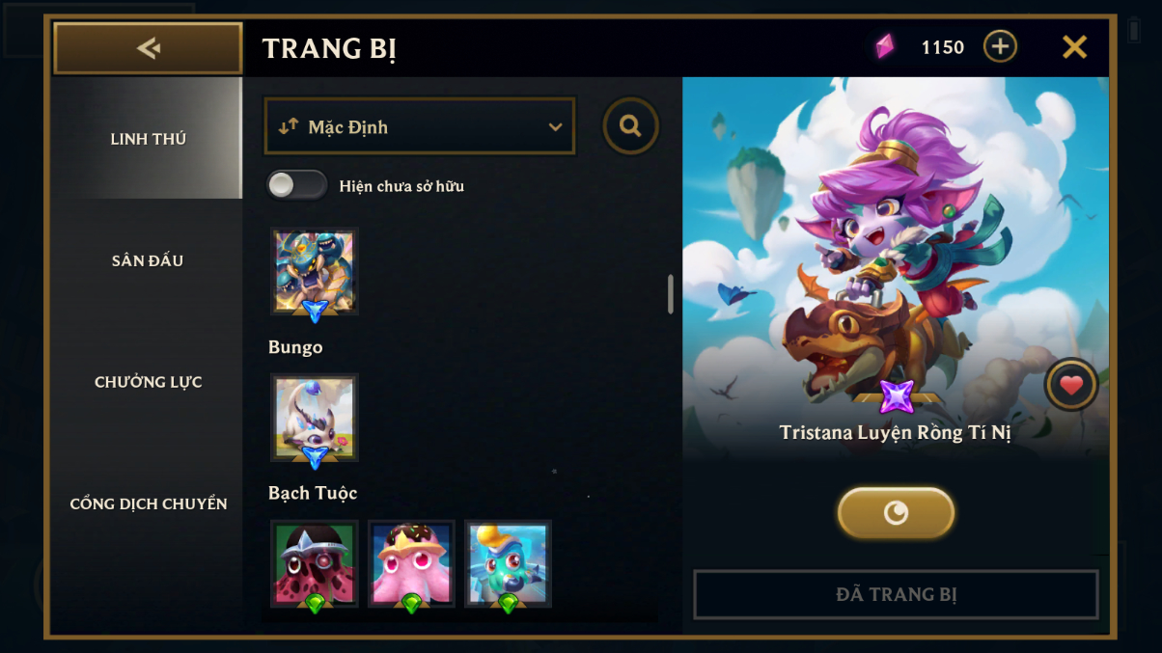Open the Mặc Định sort dropdown
This screenshot has width=1162, height=653.
(x=420, y=126)
